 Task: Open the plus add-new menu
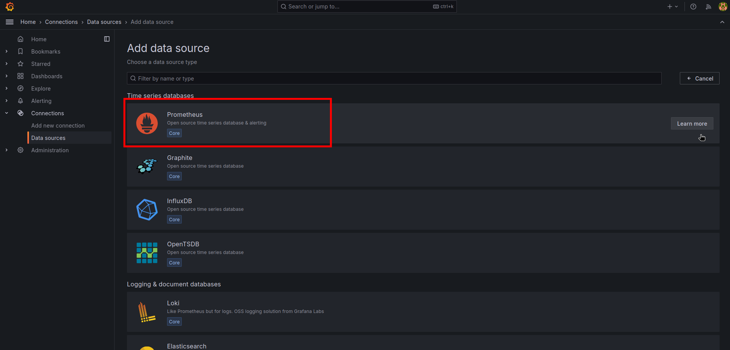673,7
